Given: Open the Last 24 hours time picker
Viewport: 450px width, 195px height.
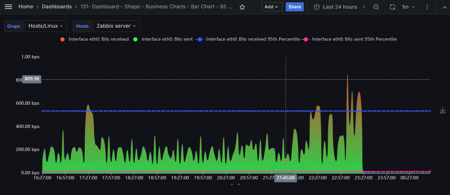Looking at the screenshot, I should click(x=340, y=7).
